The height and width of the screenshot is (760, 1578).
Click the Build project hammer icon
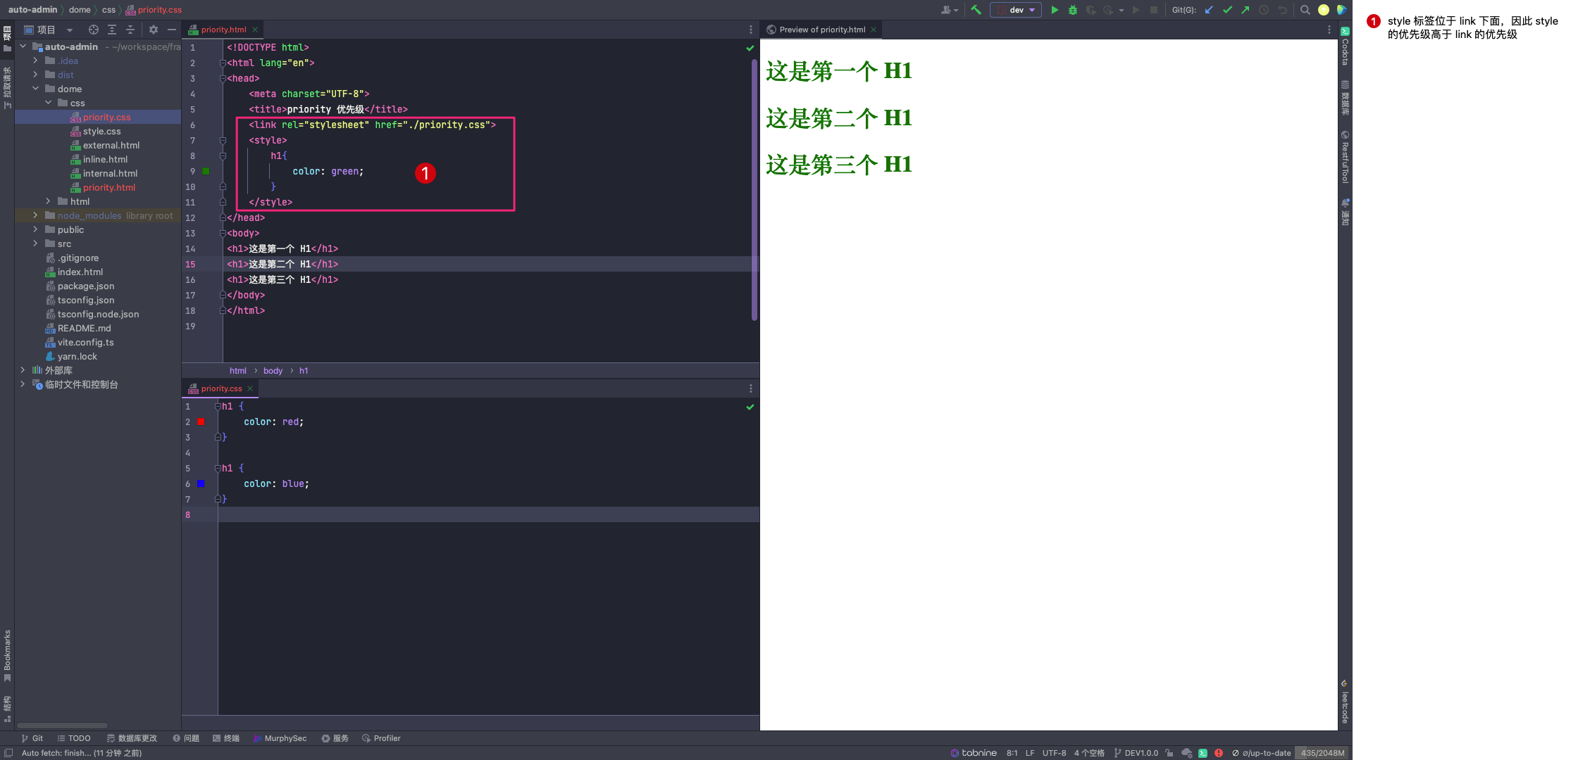tap(976, 10)
